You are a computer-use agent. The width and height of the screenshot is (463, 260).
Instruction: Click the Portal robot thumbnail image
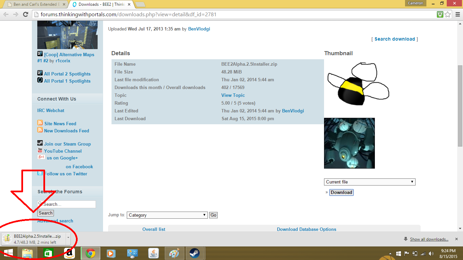(x=349, y=143)
